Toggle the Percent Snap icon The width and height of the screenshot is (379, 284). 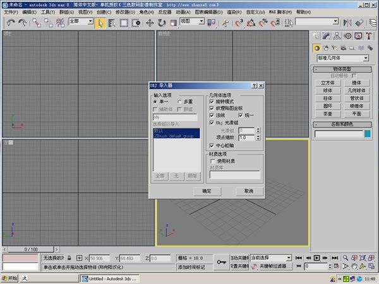click(263, 23)
